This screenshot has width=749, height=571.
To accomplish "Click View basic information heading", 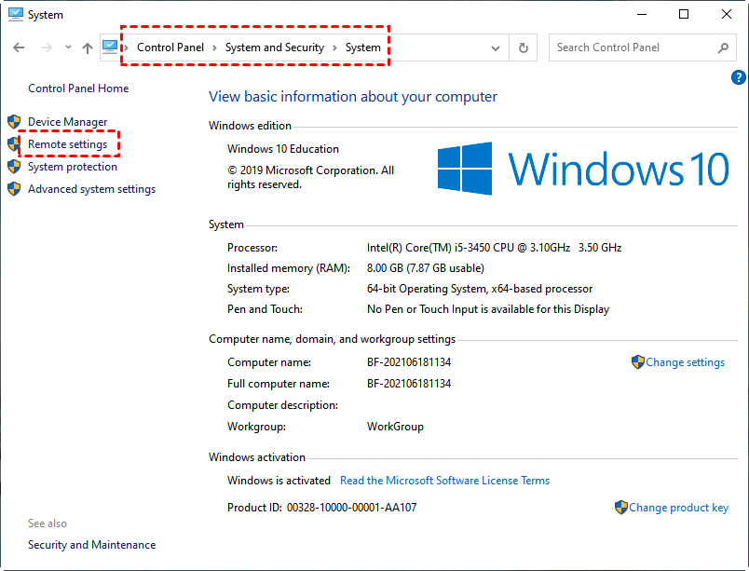I will pos(353,97).
